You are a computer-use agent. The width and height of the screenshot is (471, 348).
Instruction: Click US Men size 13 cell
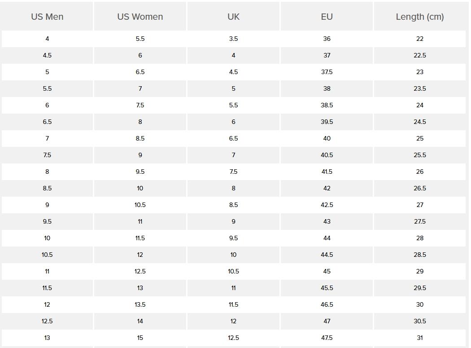(x=47, y=338)
